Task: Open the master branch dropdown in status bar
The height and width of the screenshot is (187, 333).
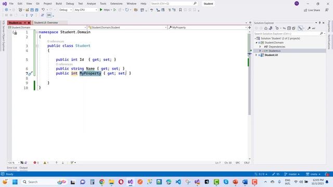Action: [292, 174]
